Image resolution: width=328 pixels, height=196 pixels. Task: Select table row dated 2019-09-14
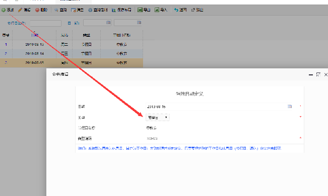[x=72, y=54]
